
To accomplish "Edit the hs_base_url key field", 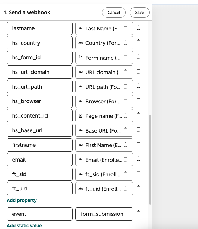I will pos(39,130).
